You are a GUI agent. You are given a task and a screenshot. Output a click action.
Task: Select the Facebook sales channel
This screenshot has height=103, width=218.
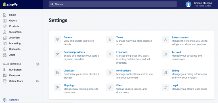(14, 76)
